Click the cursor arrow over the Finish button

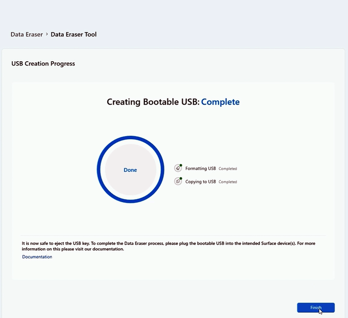point(320,310)
